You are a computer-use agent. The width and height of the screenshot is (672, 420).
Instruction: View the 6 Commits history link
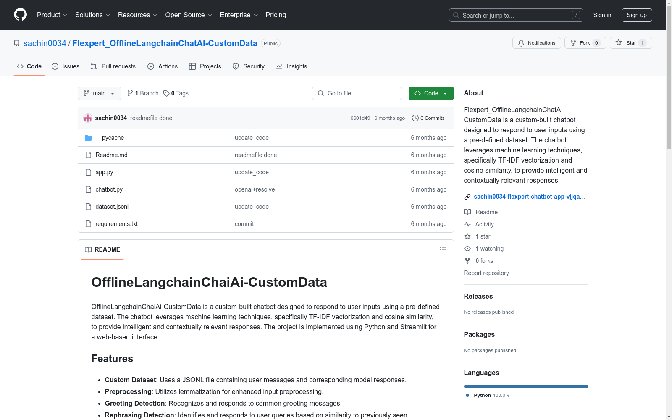pyautogui.click(x=428, y=118)
